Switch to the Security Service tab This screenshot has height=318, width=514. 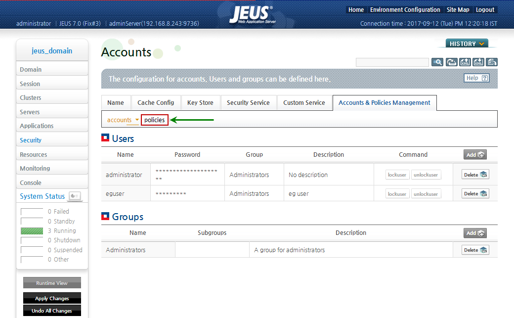[x=248, y=103]
